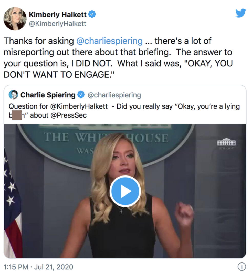Click verified badge beside Kimberly Halkett's name

pyautogui.click(x=92, y=15)
